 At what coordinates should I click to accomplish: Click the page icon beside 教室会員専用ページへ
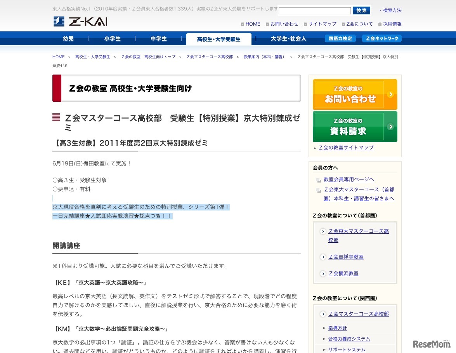pyautogui.click(x=318, y=179)
